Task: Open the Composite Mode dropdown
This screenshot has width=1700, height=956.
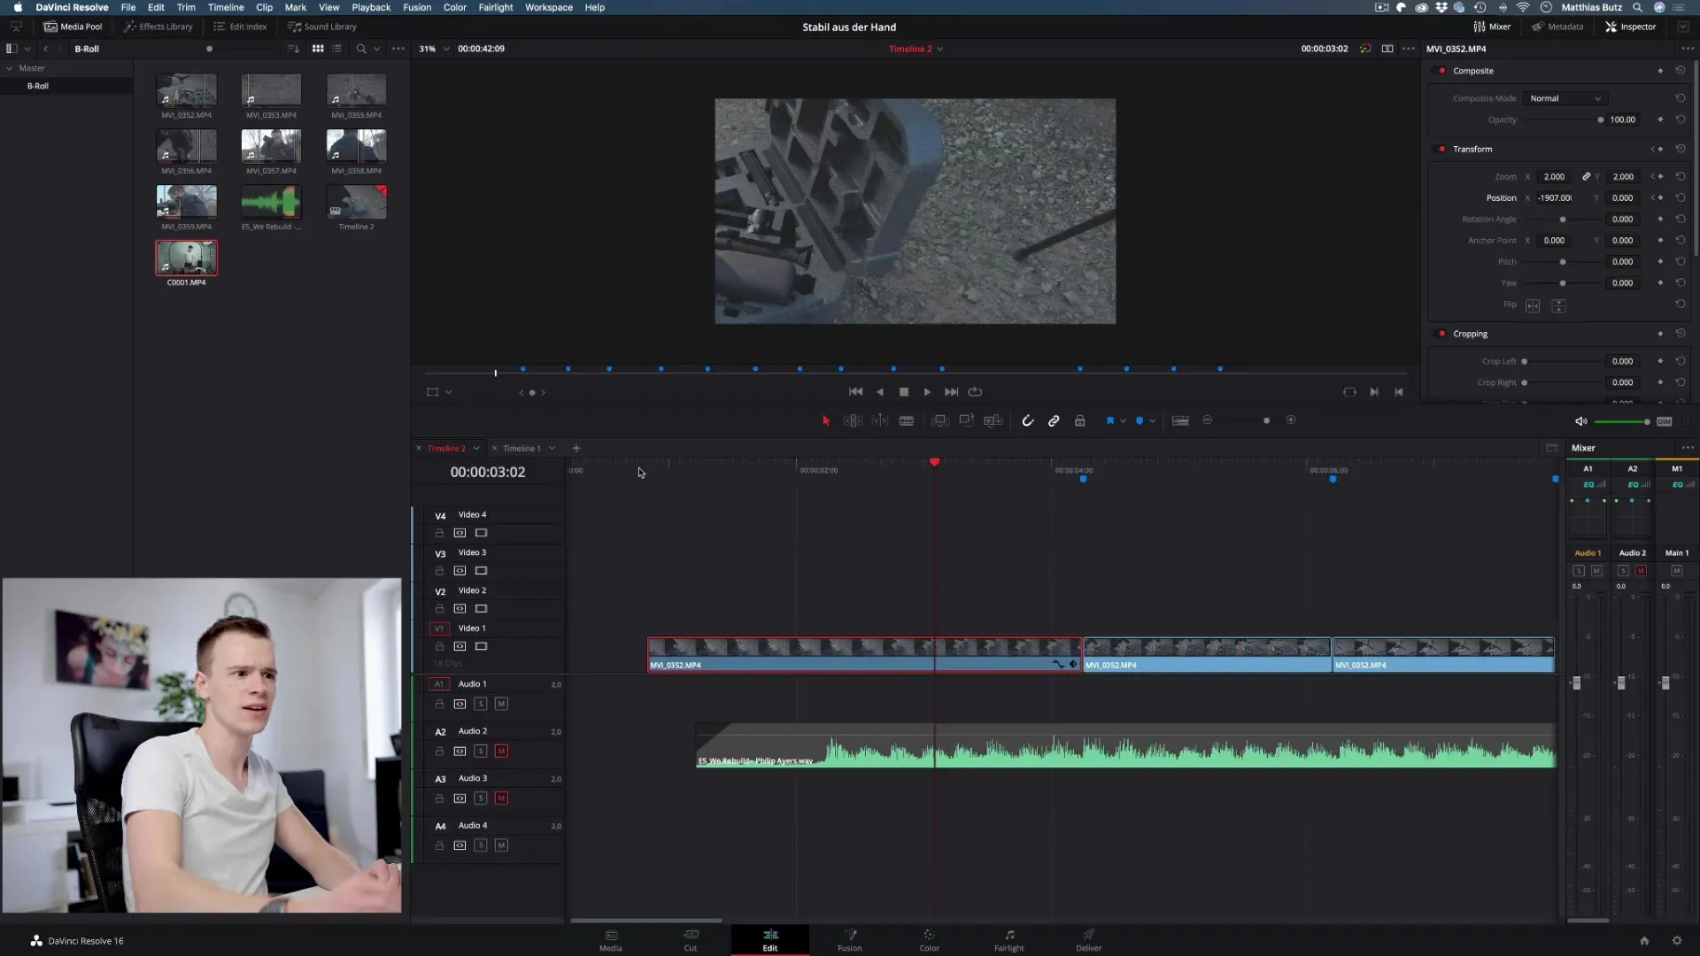Action: click(x=1565, y=98)
